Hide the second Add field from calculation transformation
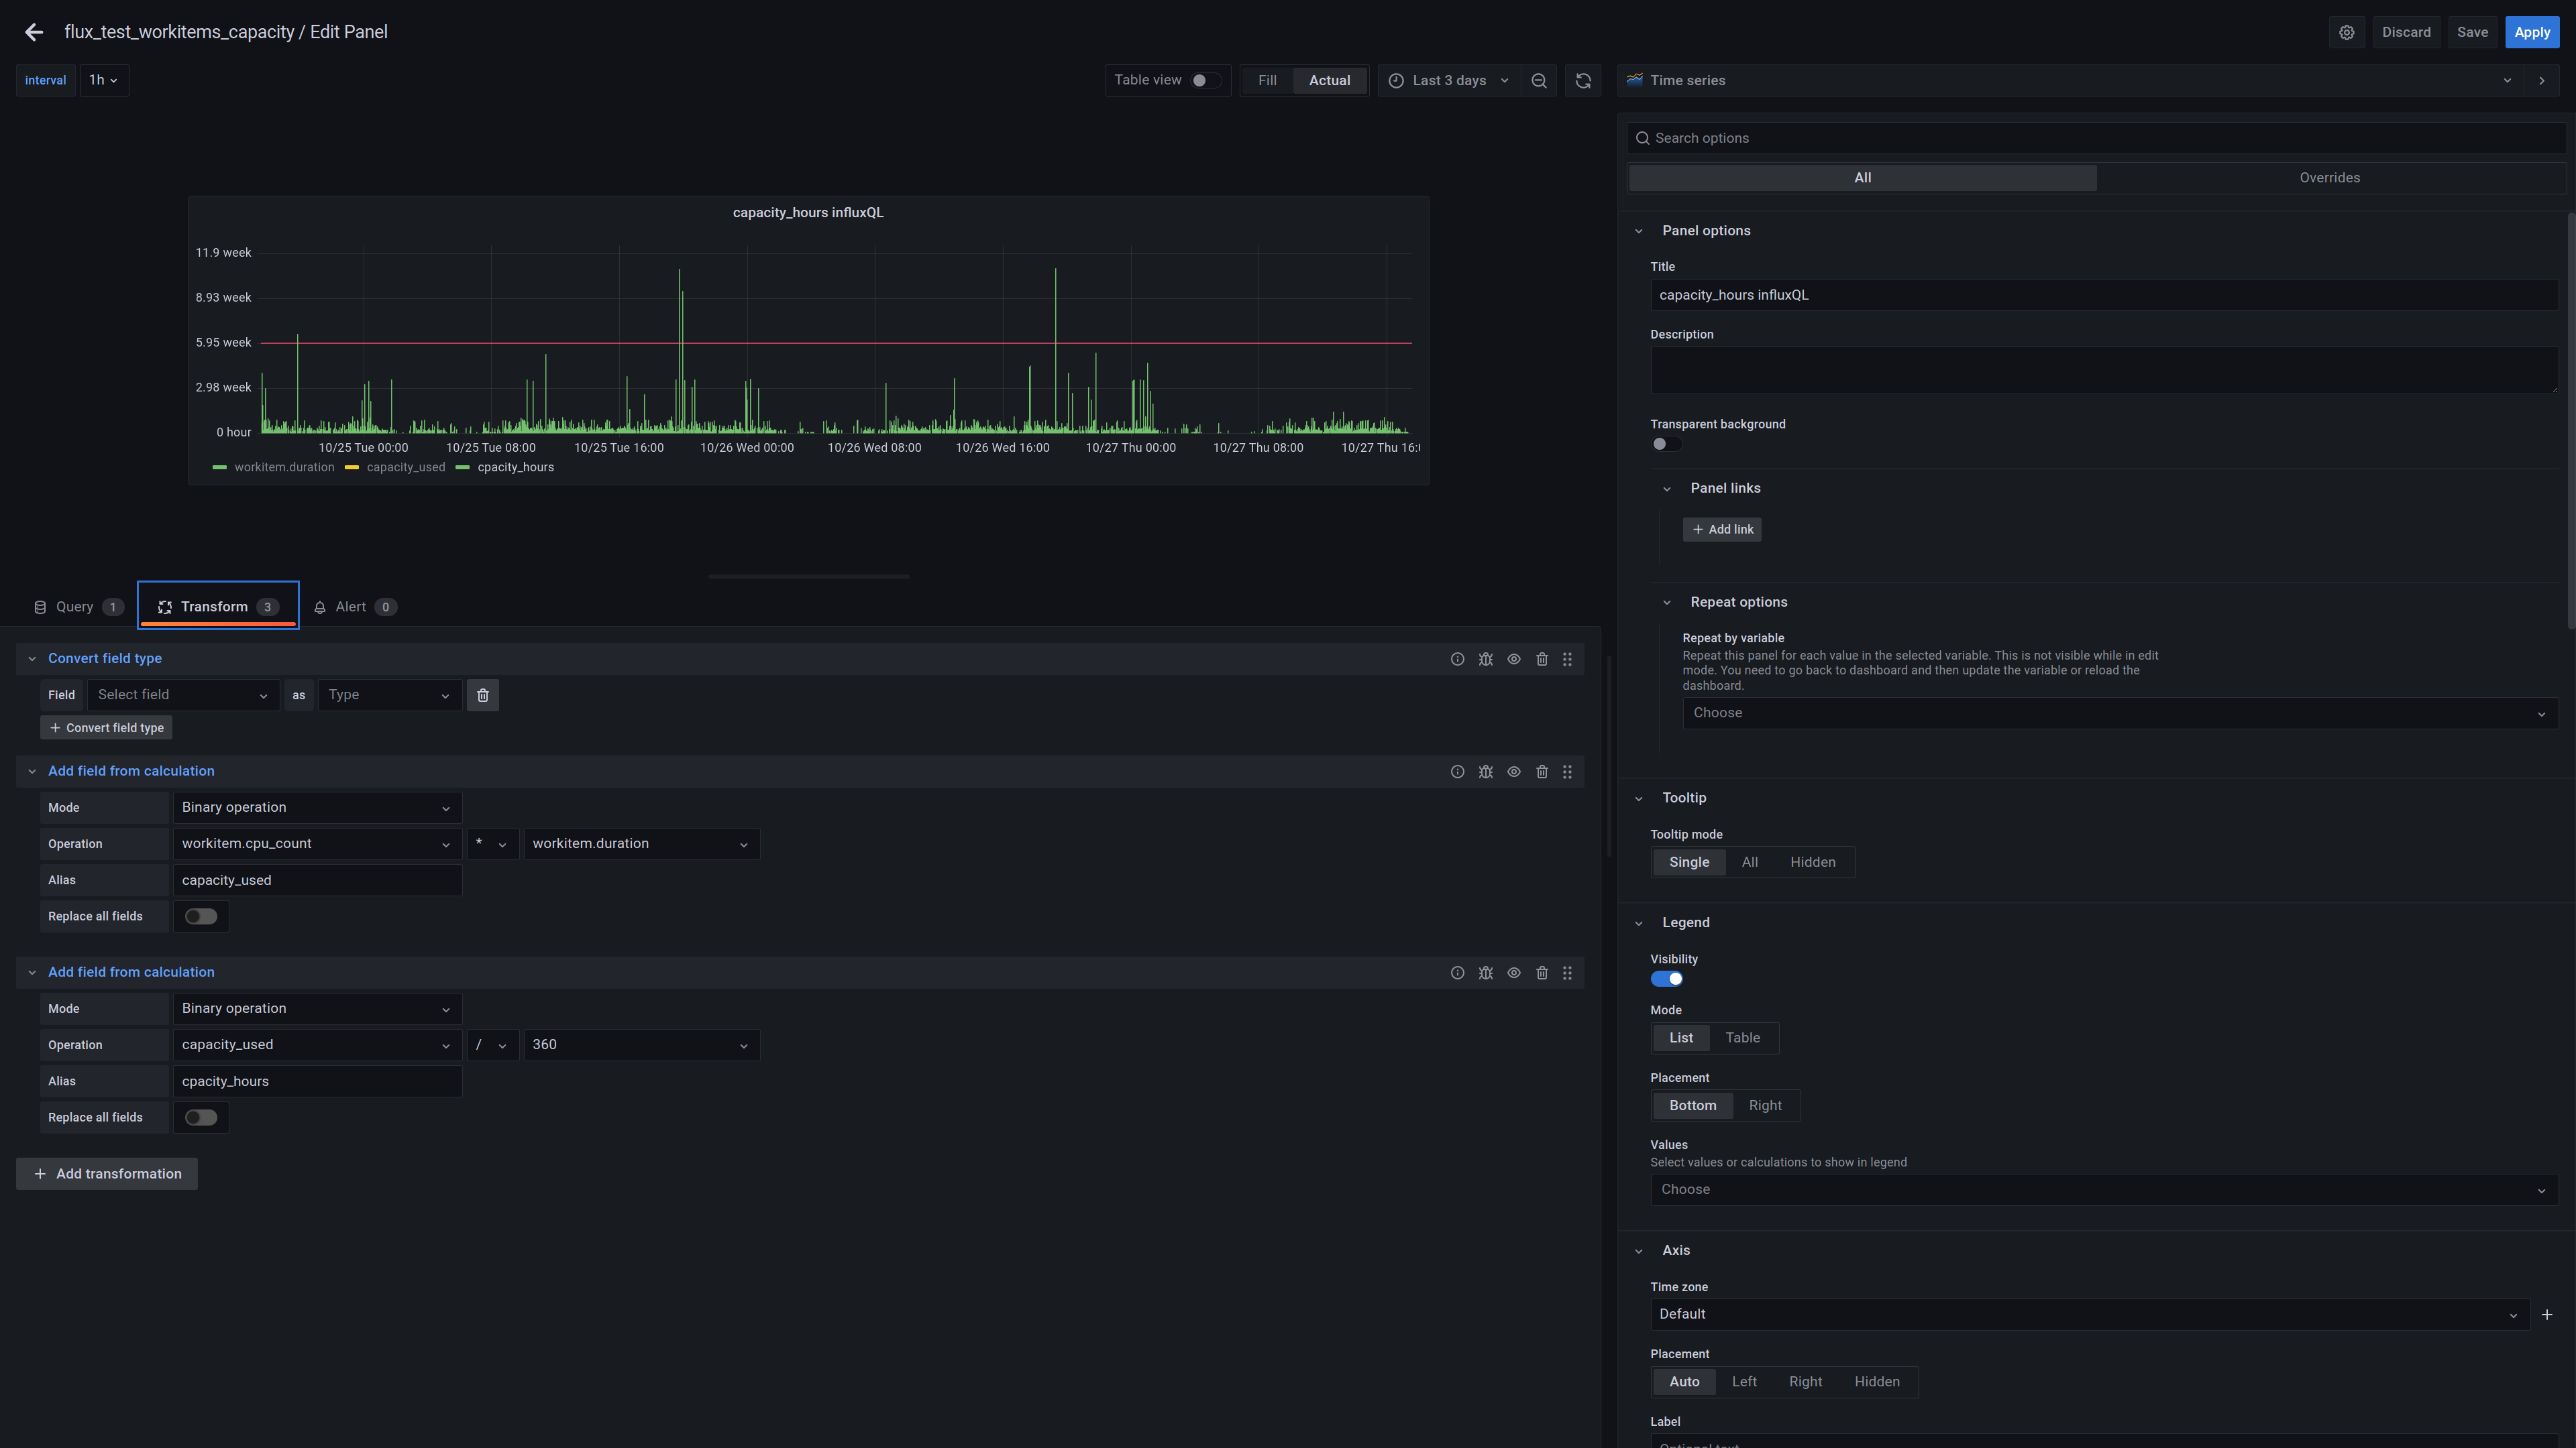Screen dimensions: 2576x1448 pos(1513,971)
